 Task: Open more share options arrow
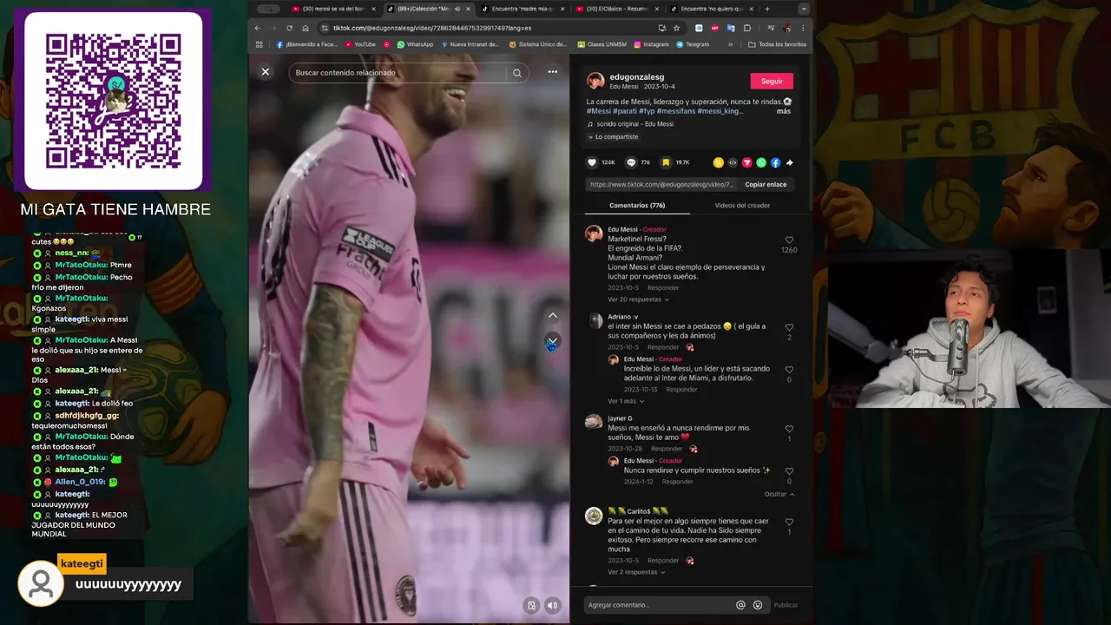point(790,162)
